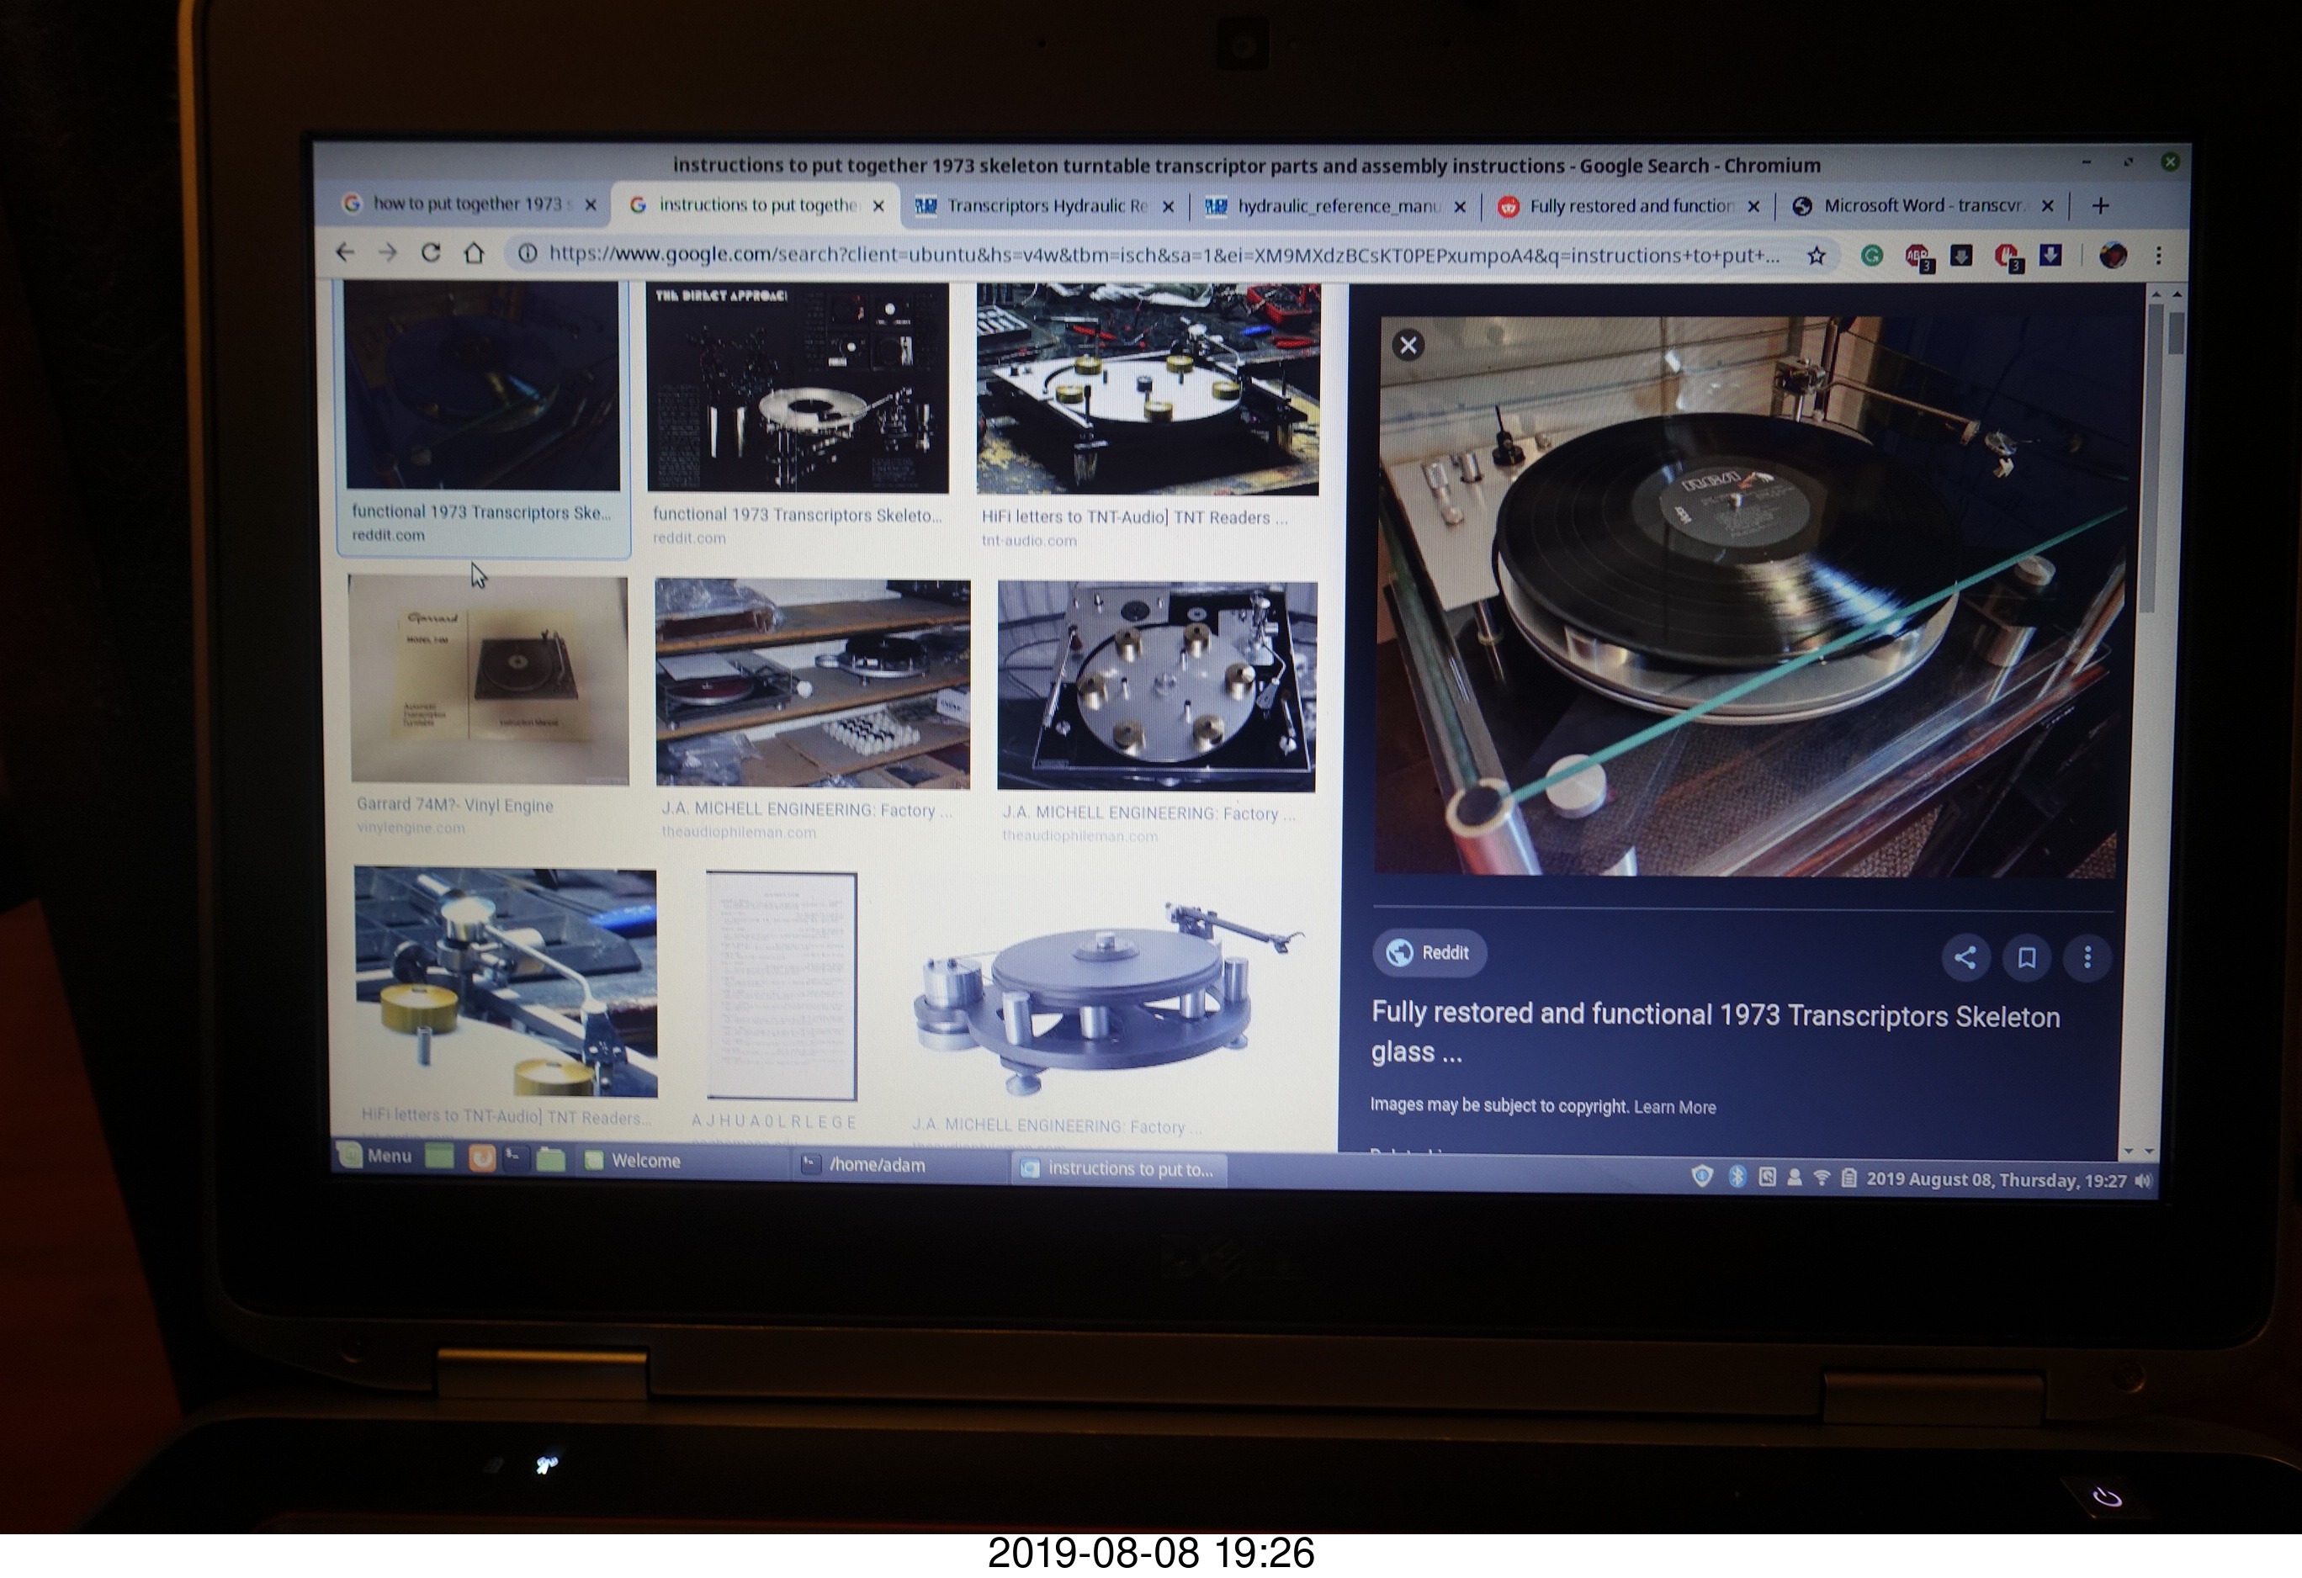Open the Grammarly extension icon

tap(1871, 257)
